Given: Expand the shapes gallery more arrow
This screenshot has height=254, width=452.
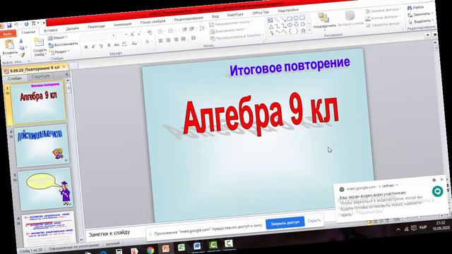Looking at the screenshot, I should (309, 30).
